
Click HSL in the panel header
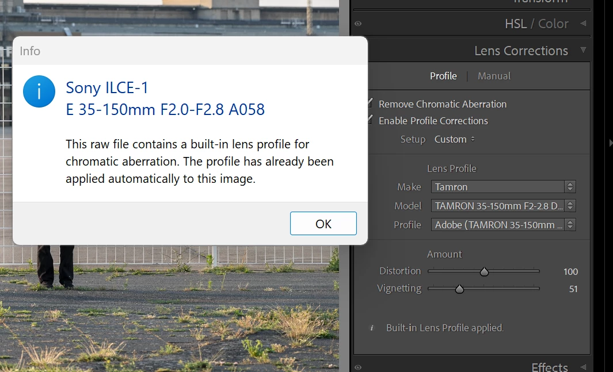pyautogui.click(x=516, y=24)
